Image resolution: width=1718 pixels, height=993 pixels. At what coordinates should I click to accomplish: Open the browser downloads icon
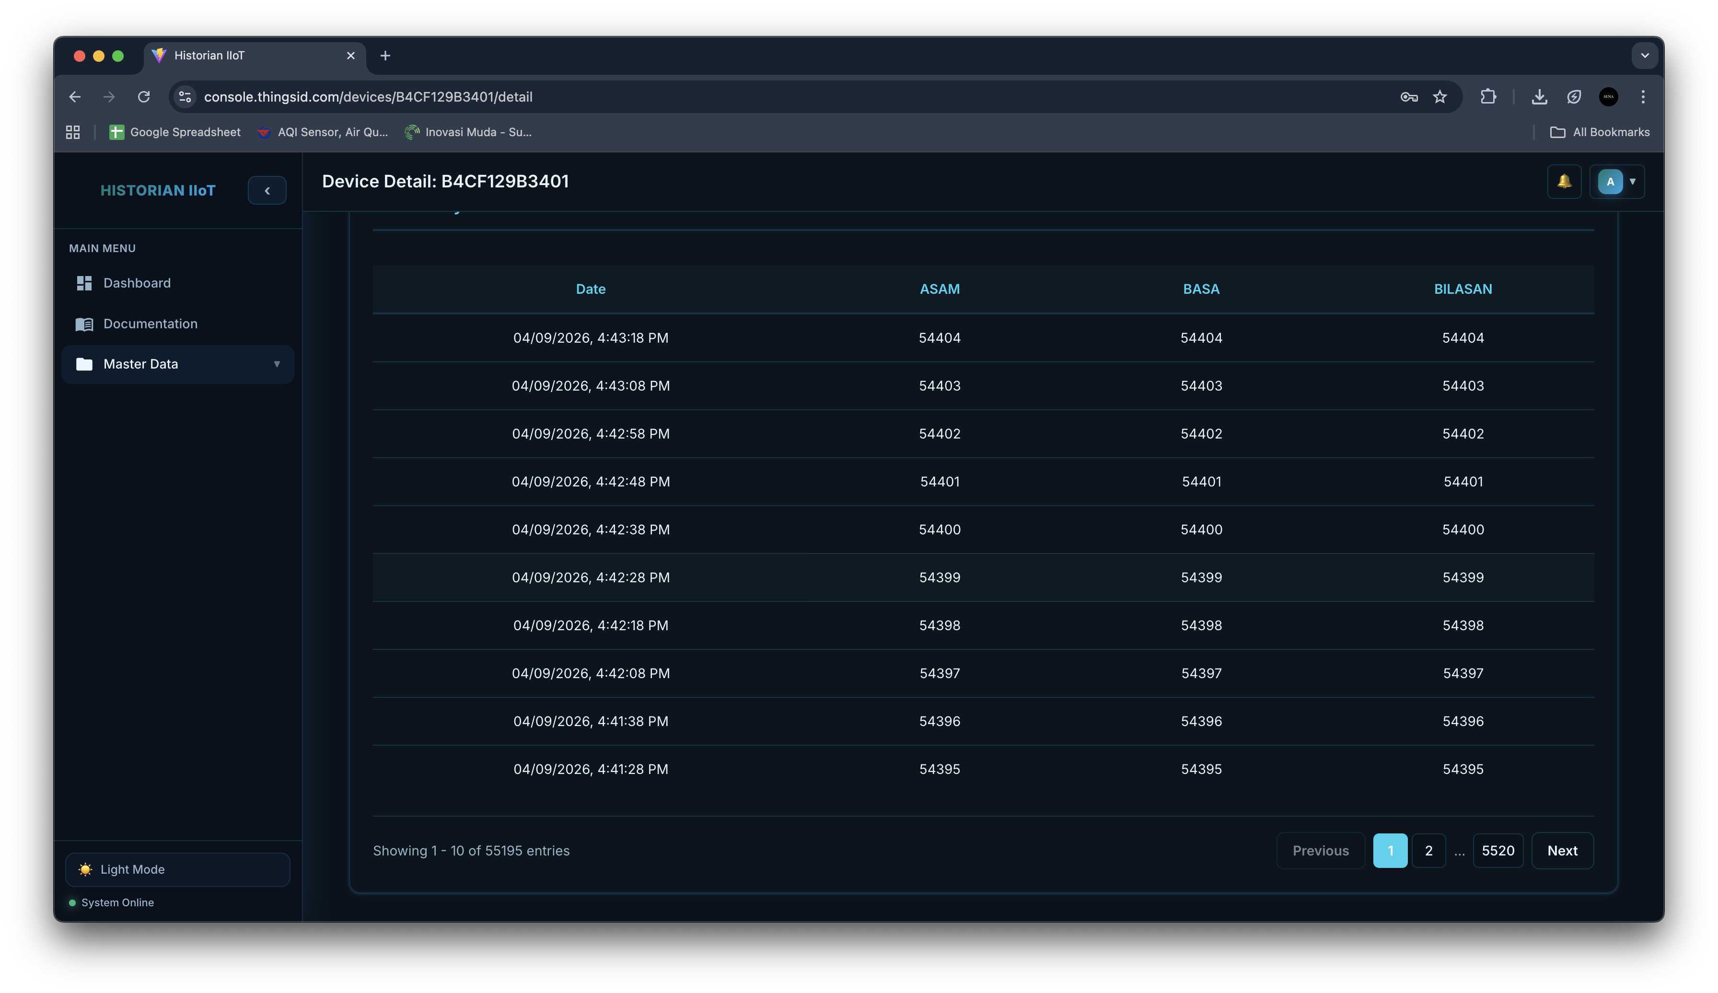coord(1539,97)
